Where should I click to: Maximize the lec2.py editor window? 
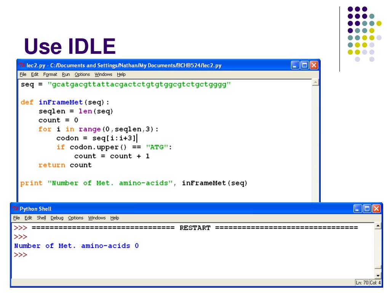click(x=304, y=66)
